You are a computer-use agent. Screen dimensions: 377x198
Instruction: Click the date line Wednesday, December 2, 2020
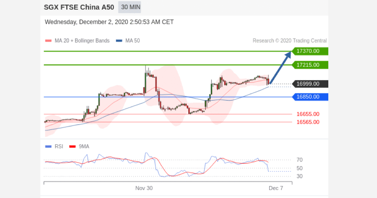(x=109, y=22)
